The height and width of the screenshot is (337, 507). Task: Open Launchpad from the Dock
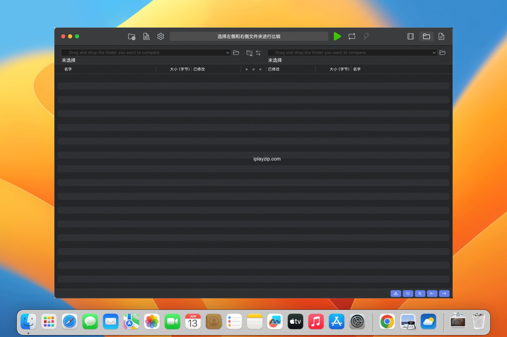click(x=49, y=321)
